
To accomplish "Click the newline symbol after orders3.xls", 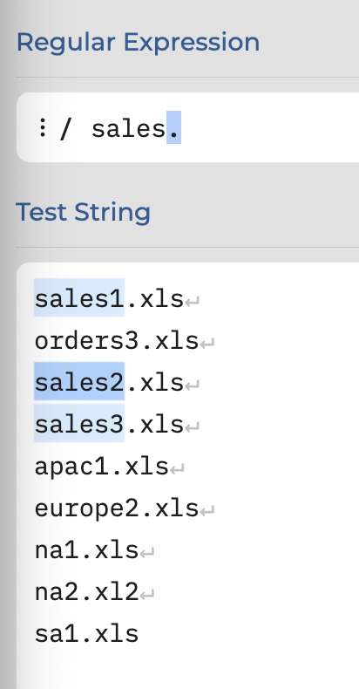I will click(x=207, y=344).
